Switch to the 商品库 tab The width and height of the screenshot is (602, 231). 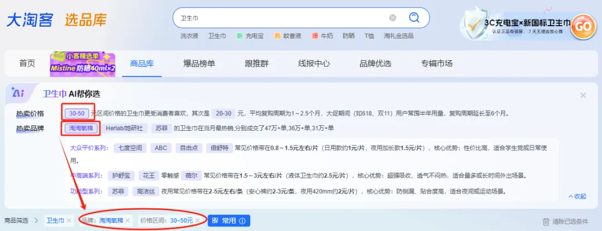142,63
